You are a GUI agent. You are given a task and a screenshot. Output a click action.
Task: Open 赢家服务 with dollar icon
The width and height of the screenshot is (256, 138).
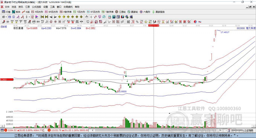tap(158, 12)
